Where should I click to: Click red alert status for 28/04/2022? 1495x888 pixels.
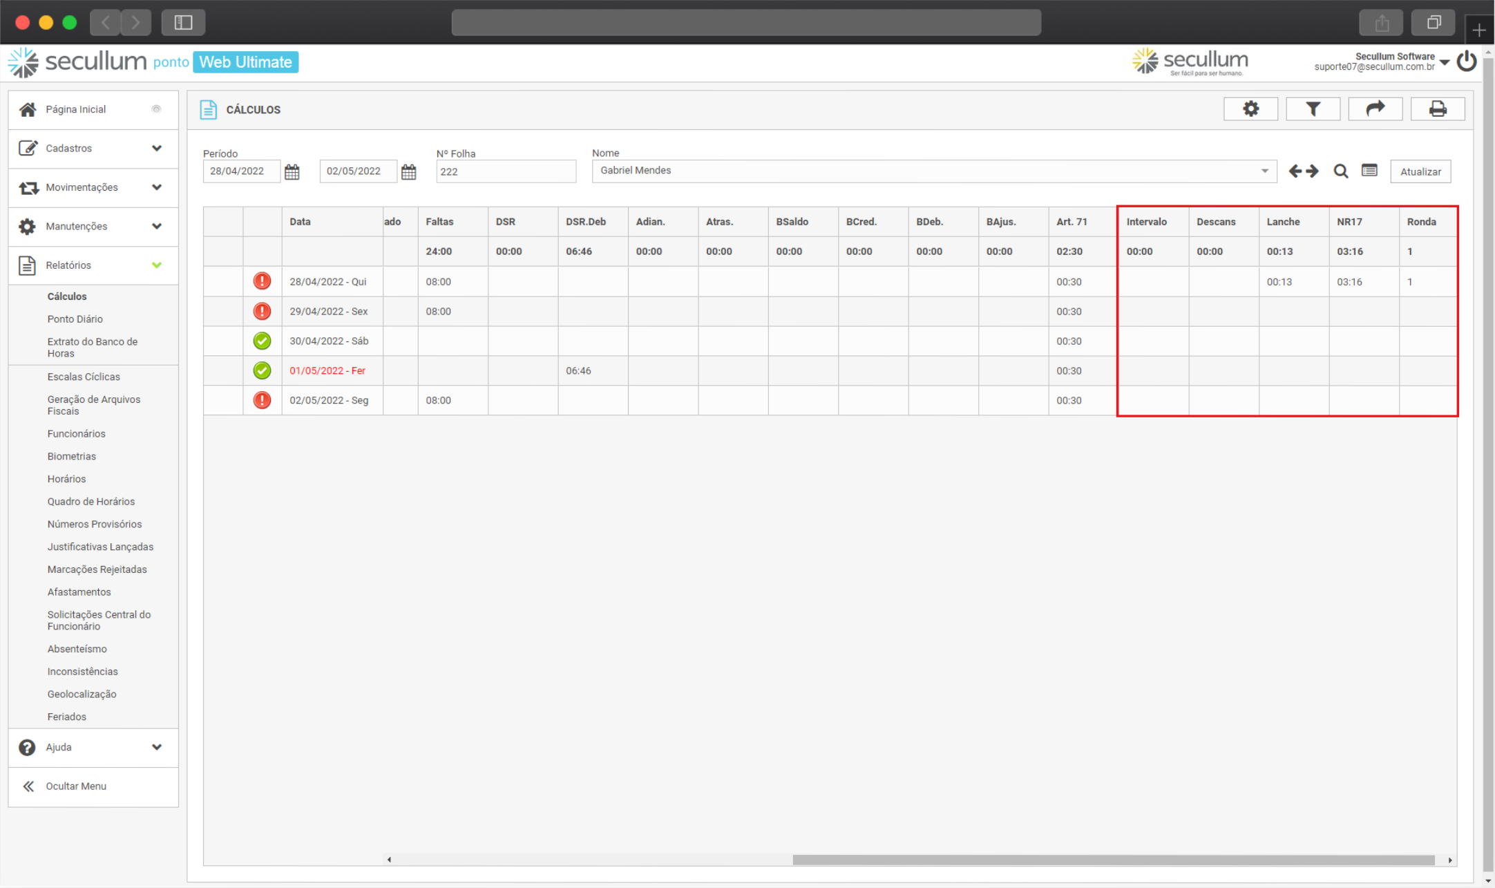262,281
